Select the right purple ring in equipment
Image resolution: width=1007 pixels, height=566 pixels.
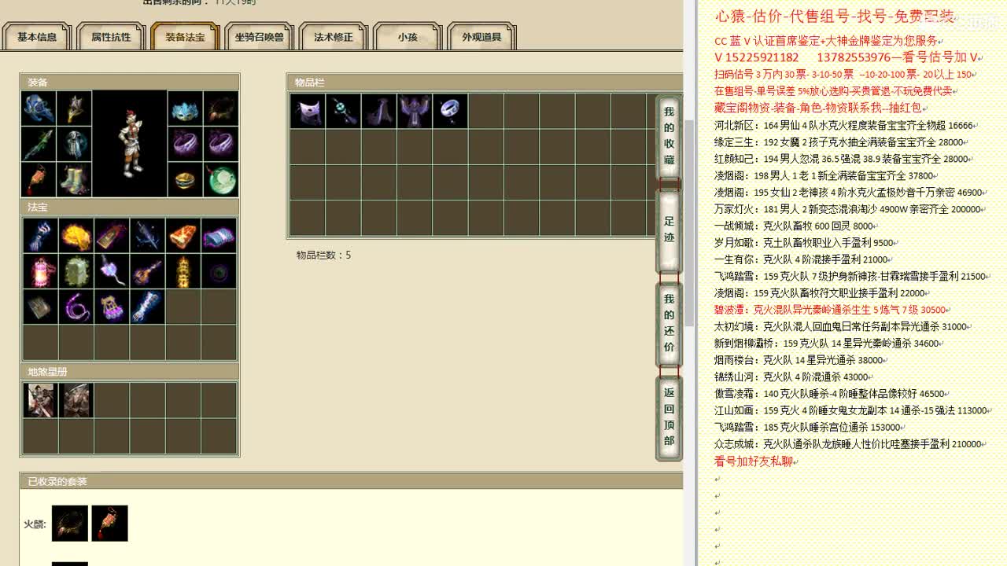click(x=222, y=144)
